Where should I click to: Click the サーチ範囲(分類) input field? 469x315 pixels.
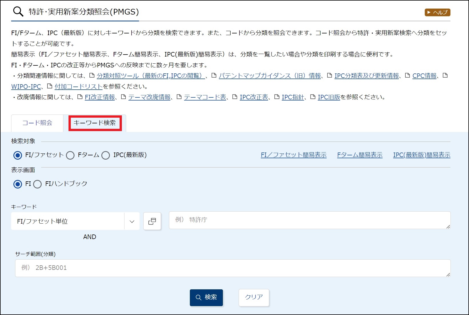[x=233, y=268]
